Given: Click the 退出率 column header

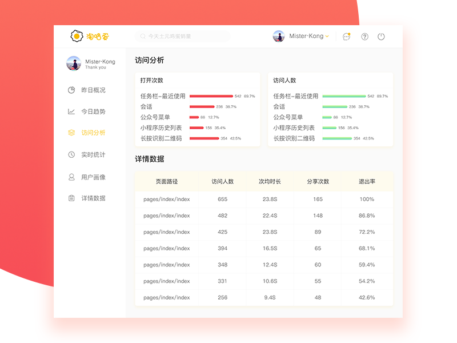Looking at the screenshot, I should [x=367, y=181].
